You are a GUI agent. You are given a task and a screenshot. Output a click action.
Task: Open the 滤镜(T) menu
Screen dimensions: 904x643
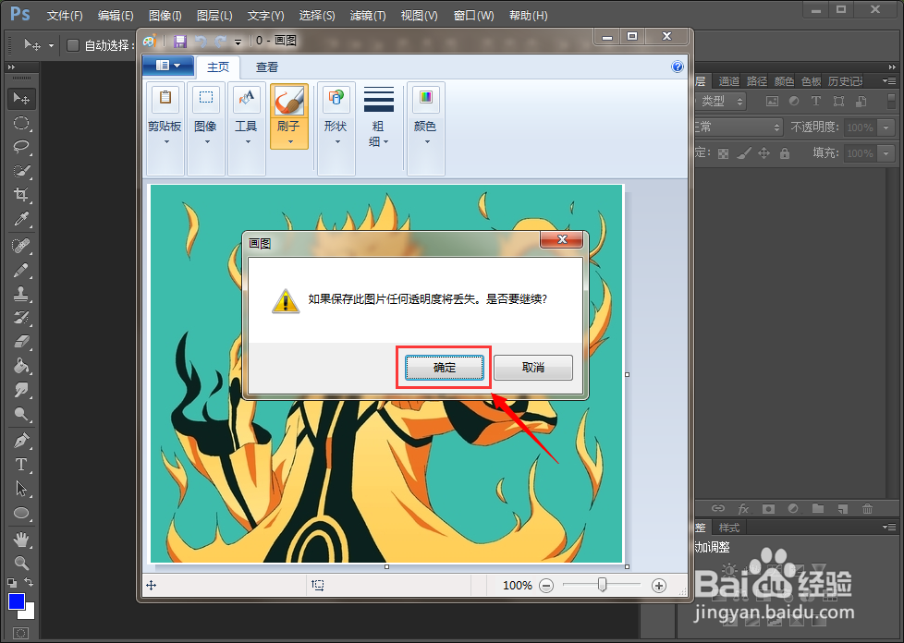tap(368, 16)
